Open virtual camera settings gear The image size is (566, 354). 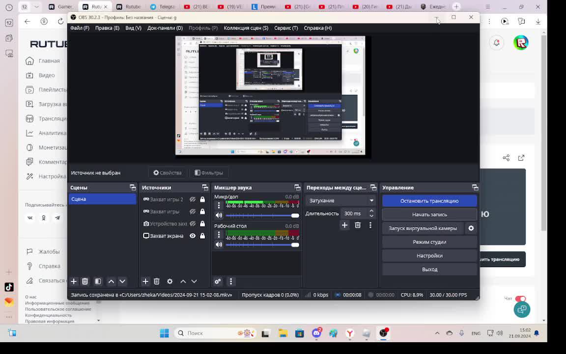click(x=471, y=228)
